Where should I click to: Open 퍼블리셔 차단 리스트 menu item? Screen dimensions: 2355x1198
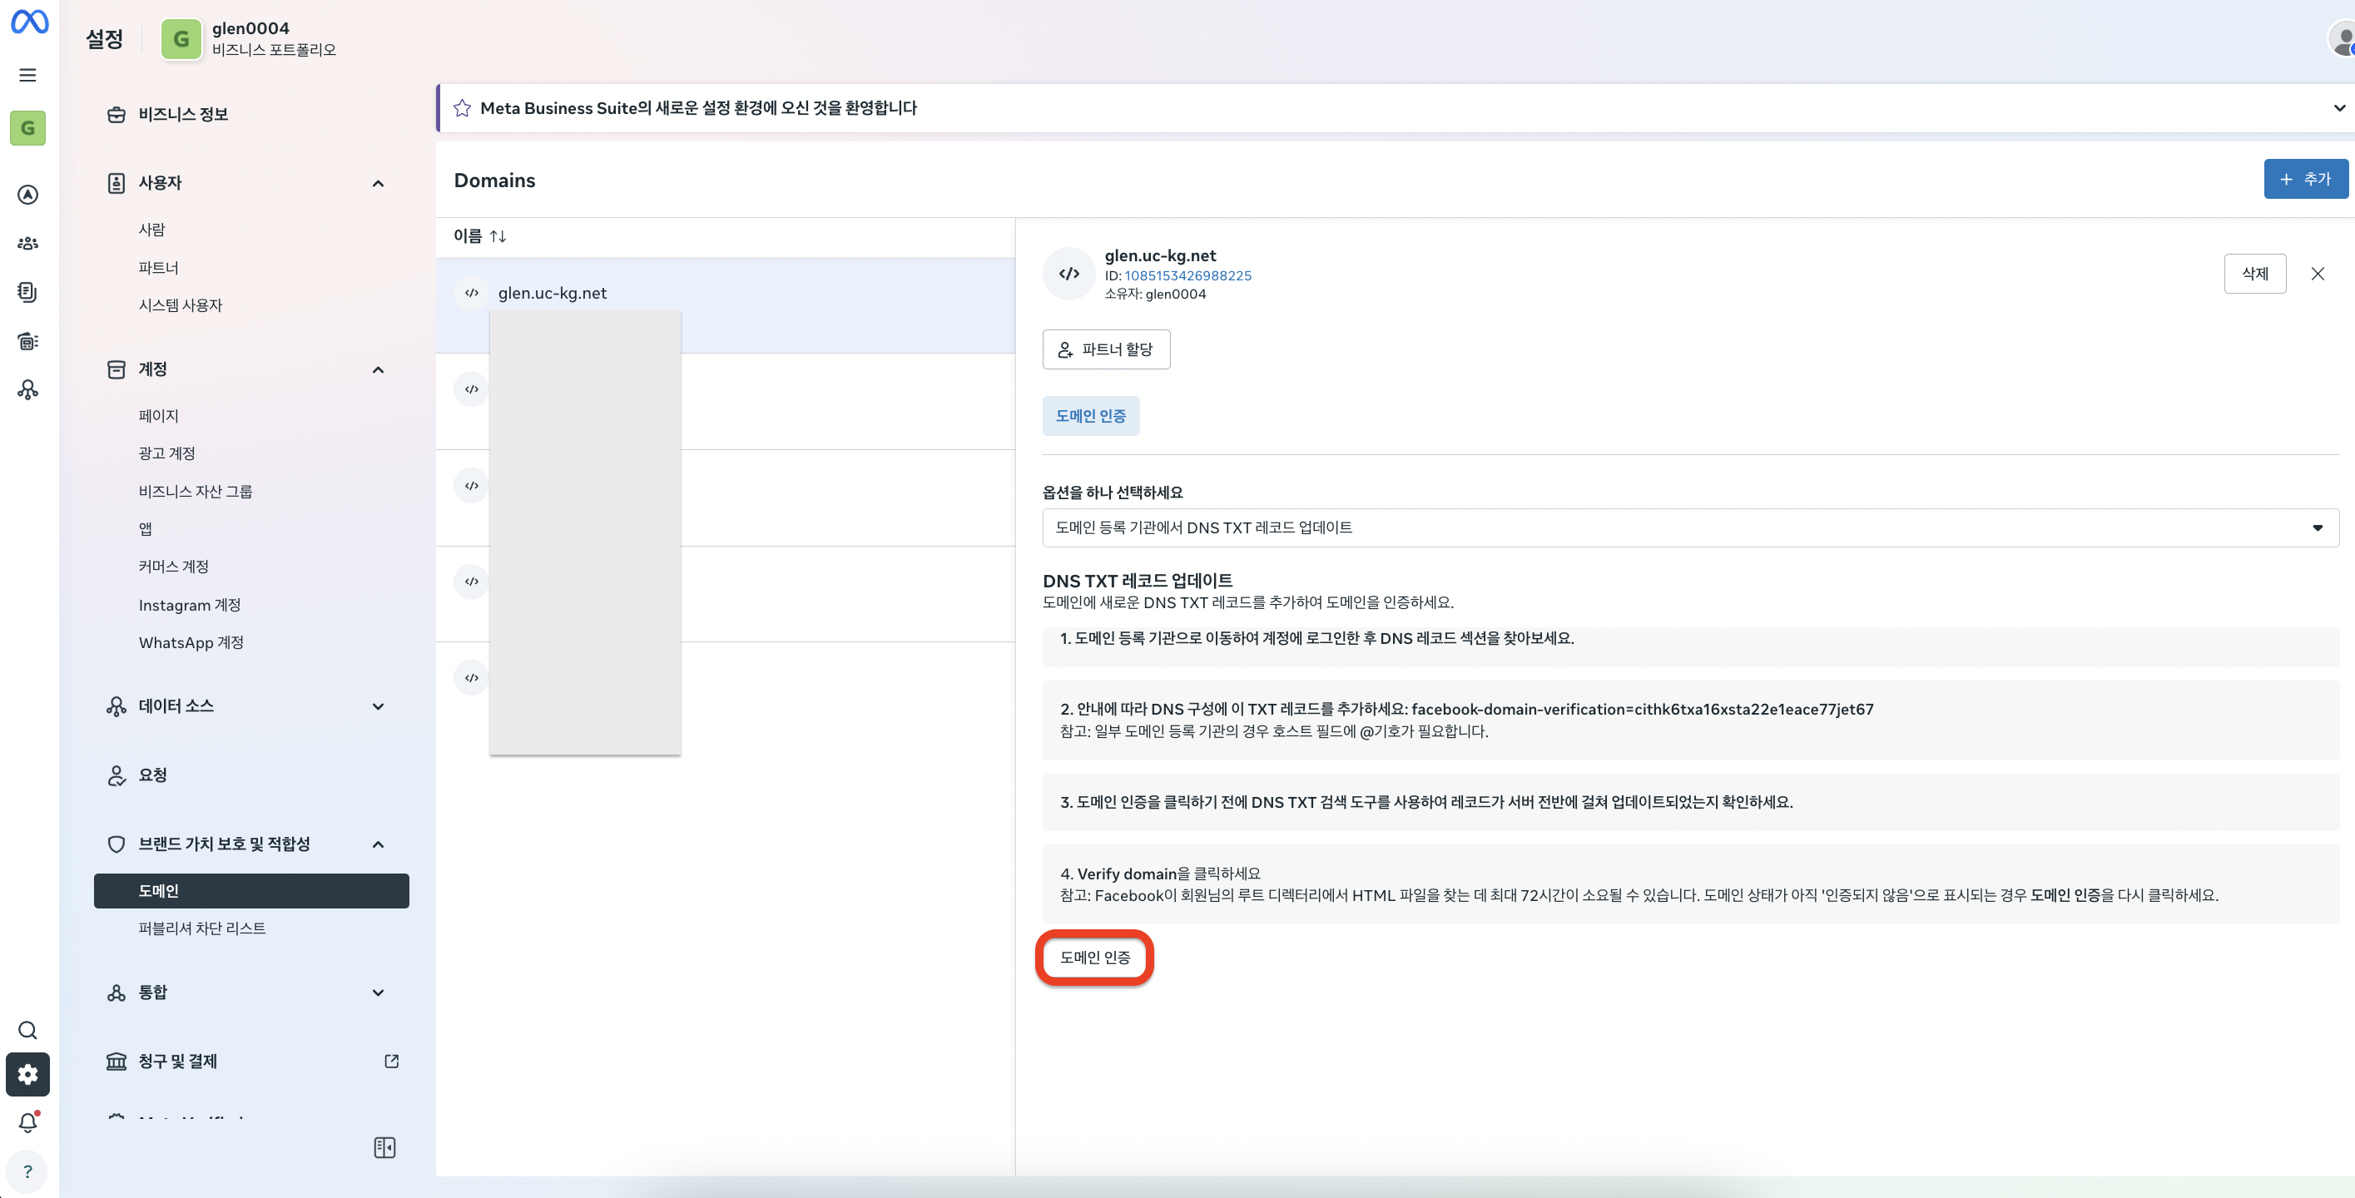point(202,928)
